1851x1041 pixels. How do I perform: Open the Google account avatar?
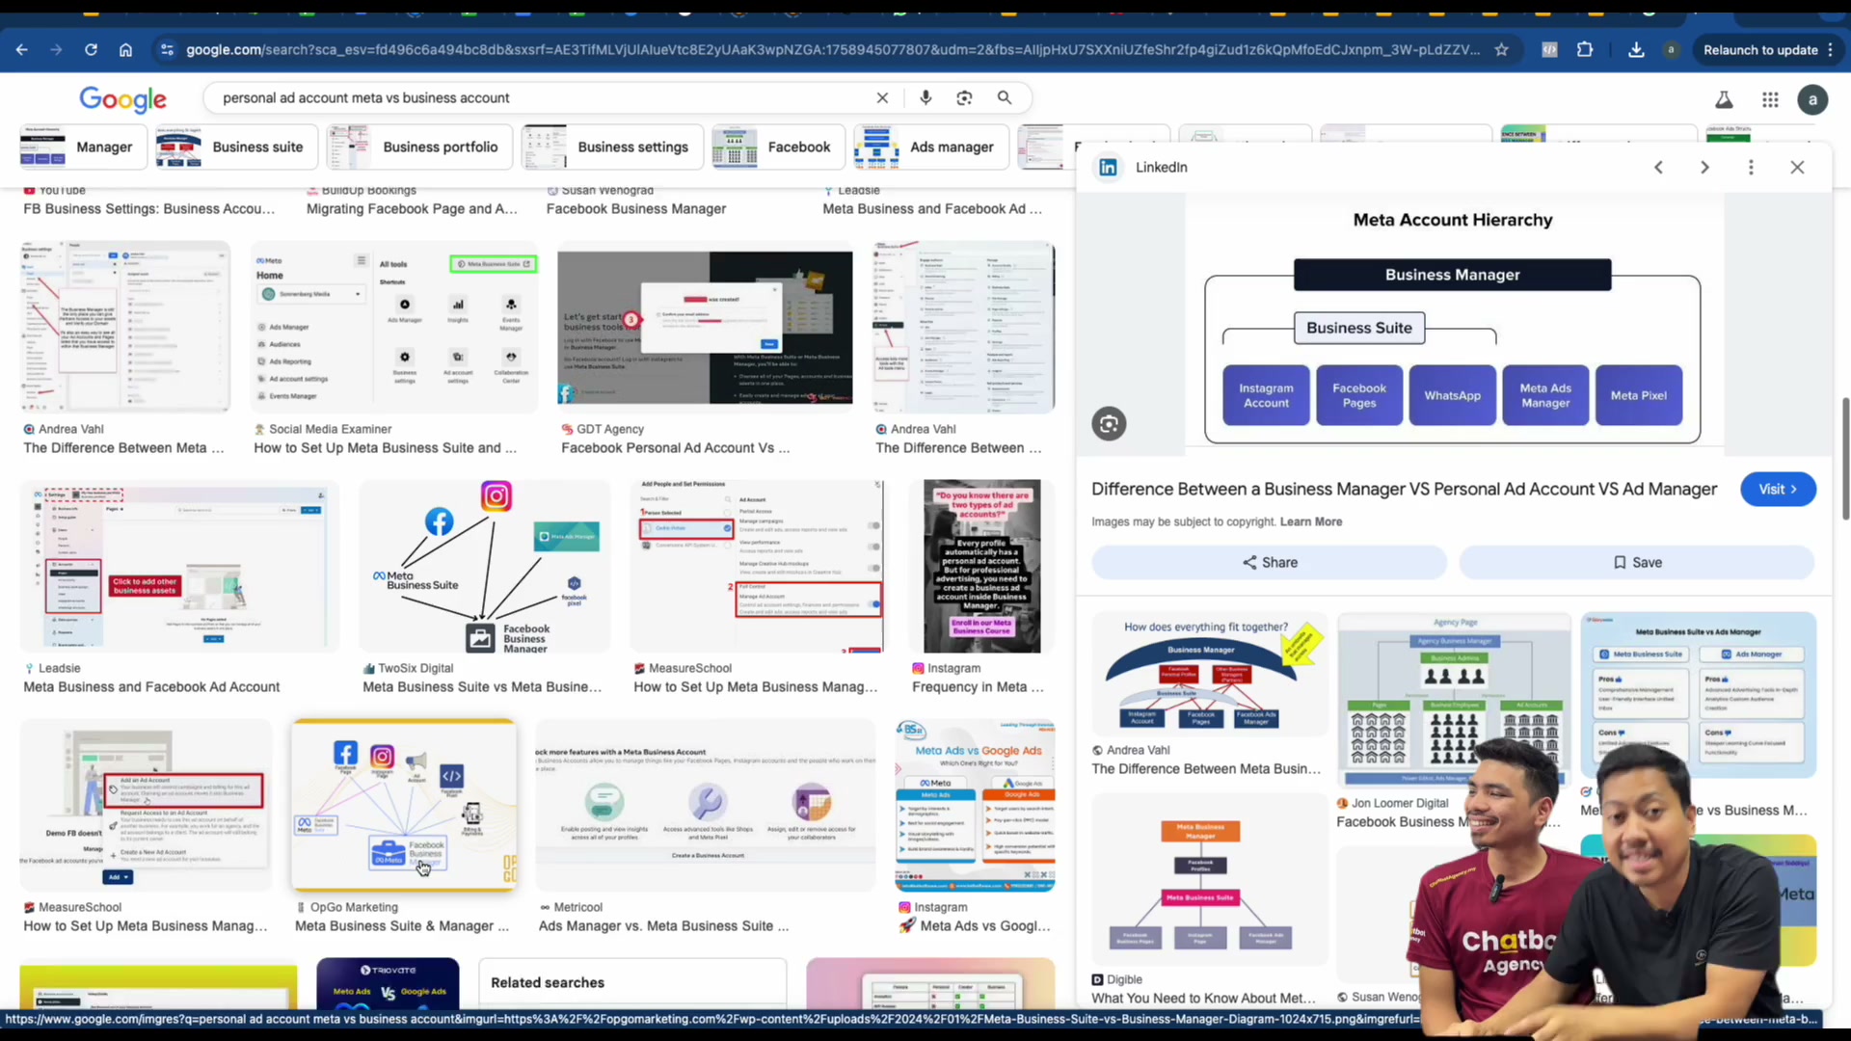pyautogui.click(x=1812, y=99)
